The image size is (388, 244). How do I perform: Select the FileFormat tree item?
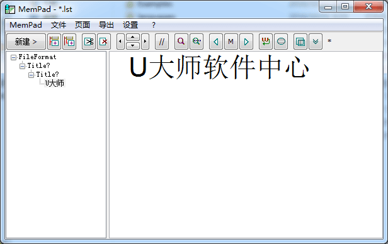click(37, 57)
